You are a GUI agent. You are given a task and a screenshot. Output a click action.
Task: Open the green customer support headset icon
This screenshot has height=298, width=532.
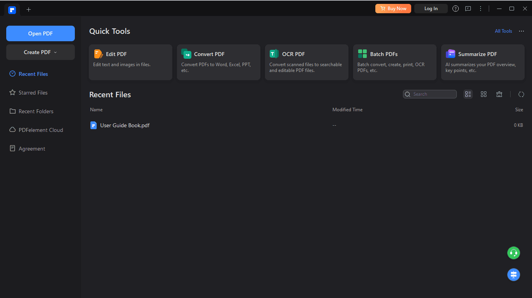[514, 253]
